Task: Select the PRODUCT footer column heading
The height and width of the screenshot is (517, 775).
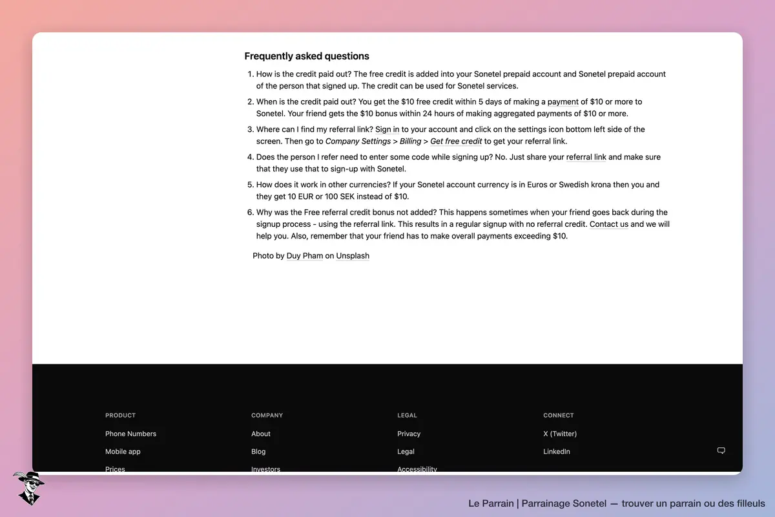Action: click(120, 416)
